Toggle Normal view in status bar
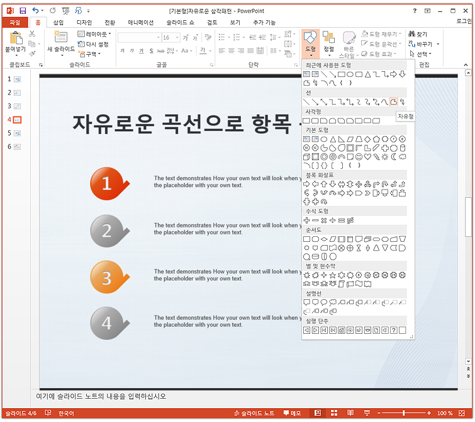 (318, 413)
